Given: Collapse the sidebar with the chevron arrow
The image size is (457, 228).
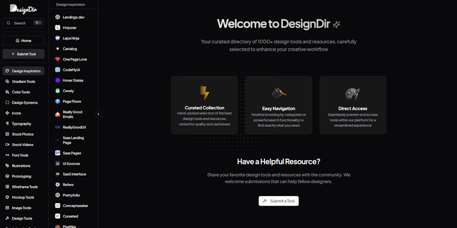Looking at the screenshot, I should click(x=99, y=114).
